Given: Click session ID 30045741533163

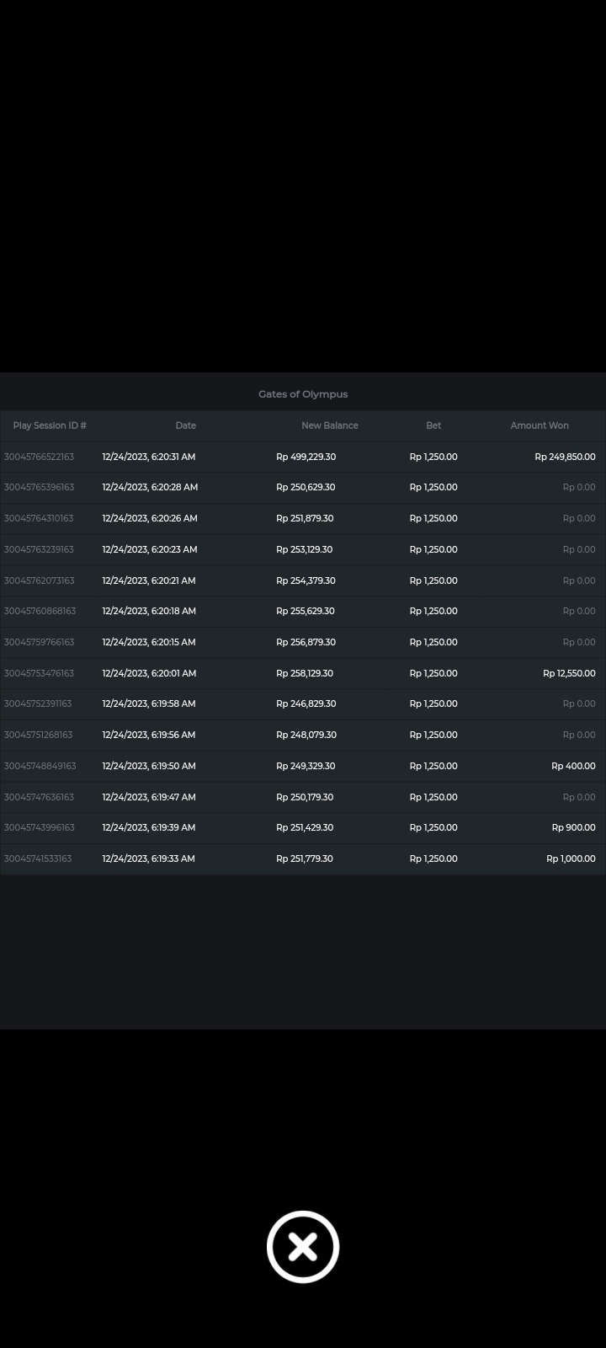Looking at the screenshot, I should [x=38, y=859].
